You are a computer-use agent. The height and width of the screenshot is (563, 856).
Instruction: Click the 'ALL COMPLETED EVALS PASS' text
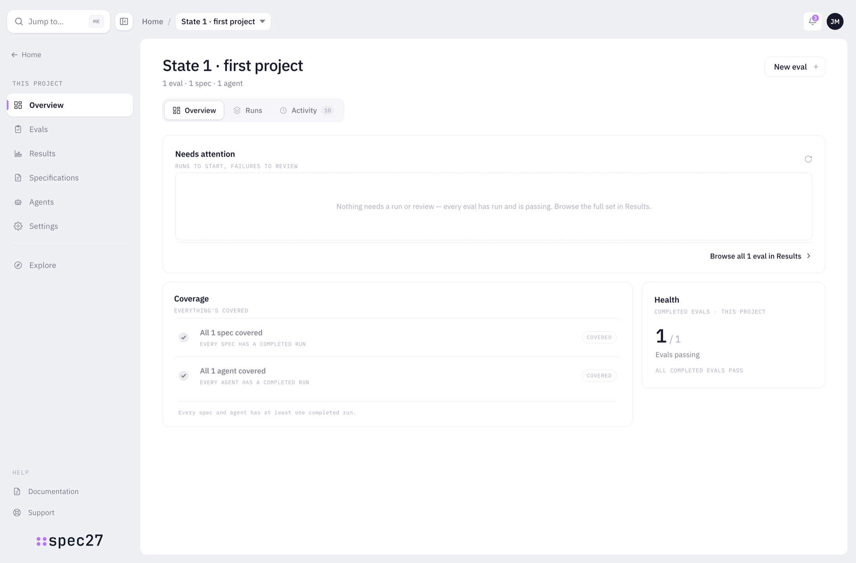[699, 370]
